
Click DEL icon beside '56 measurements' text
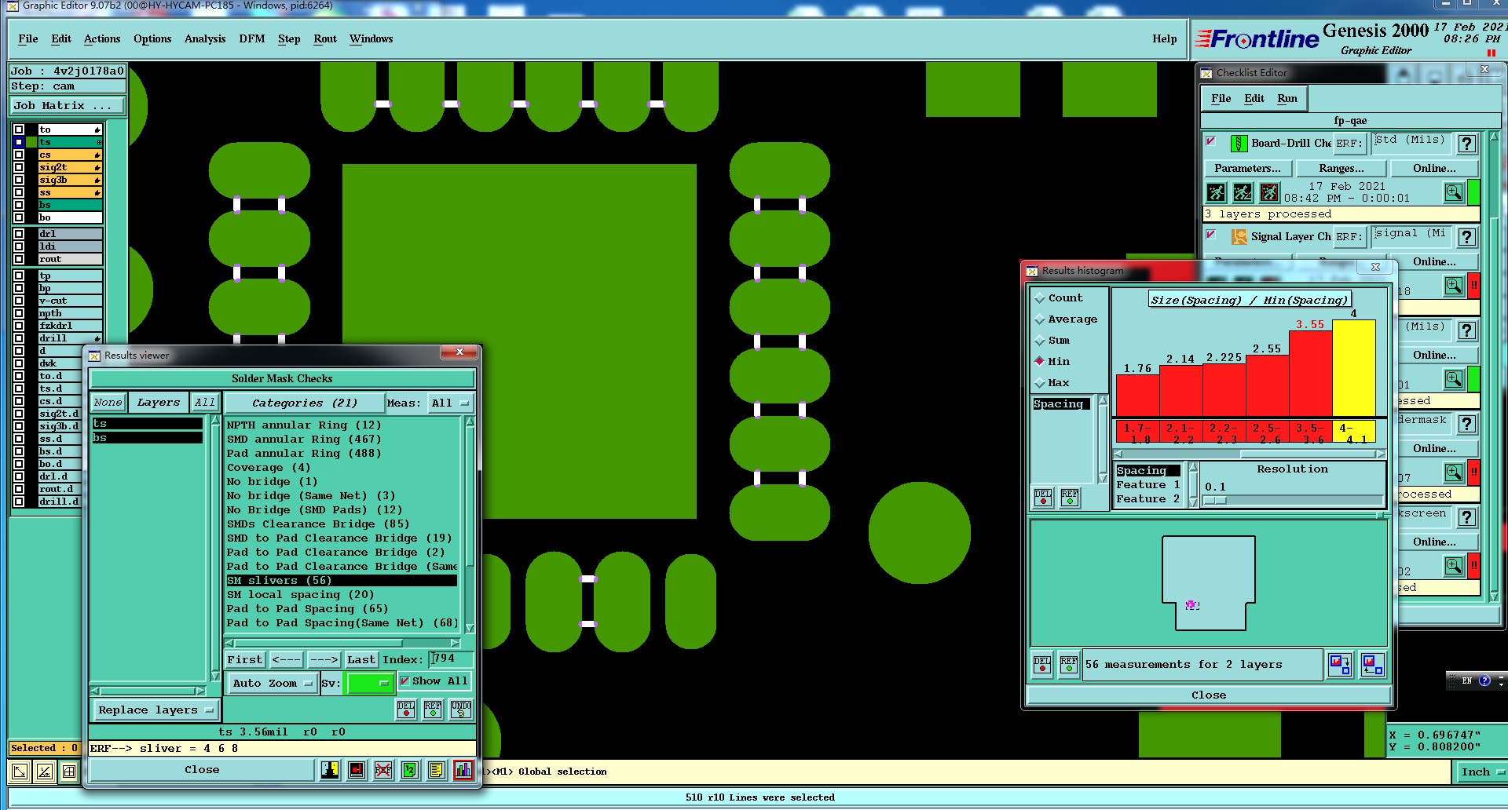coord(1042,665)
